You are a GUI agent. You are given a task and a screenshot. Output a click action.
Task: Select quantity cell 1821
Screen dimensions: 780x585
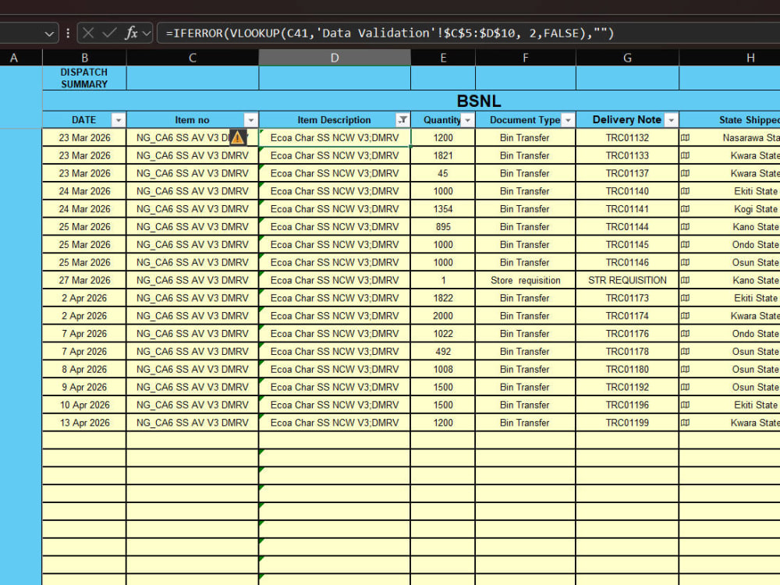[443, 156]
